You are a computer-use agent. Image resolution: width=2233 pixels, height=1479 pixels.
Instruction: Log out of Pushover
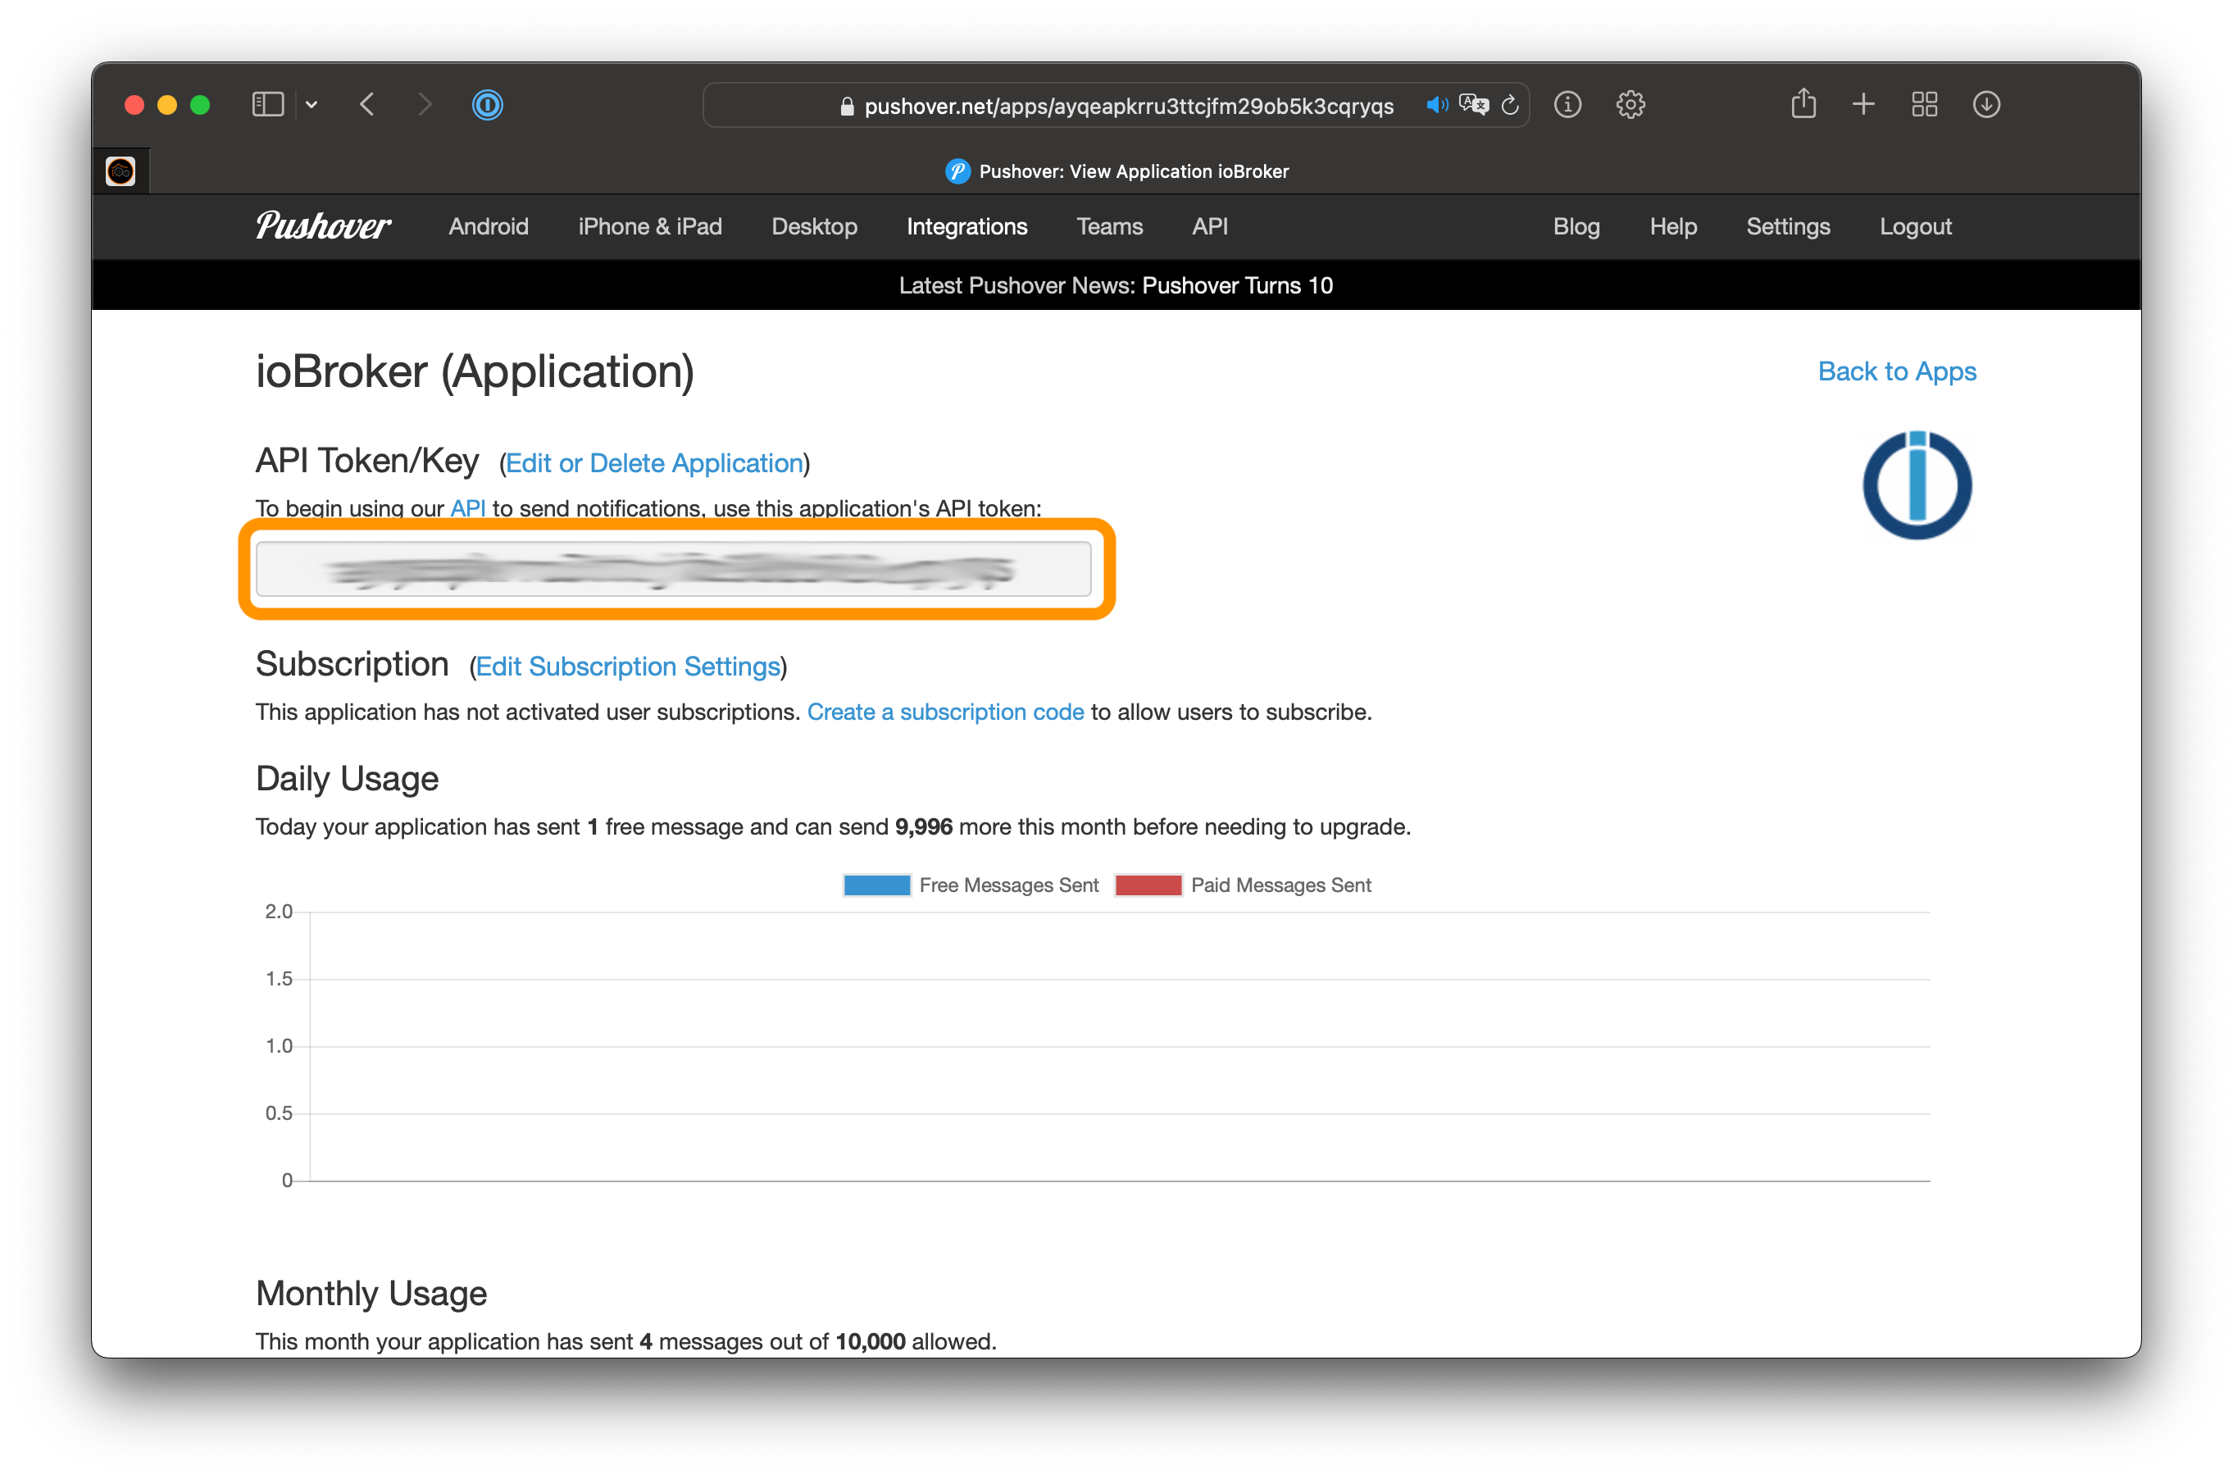coord(1915,226)
